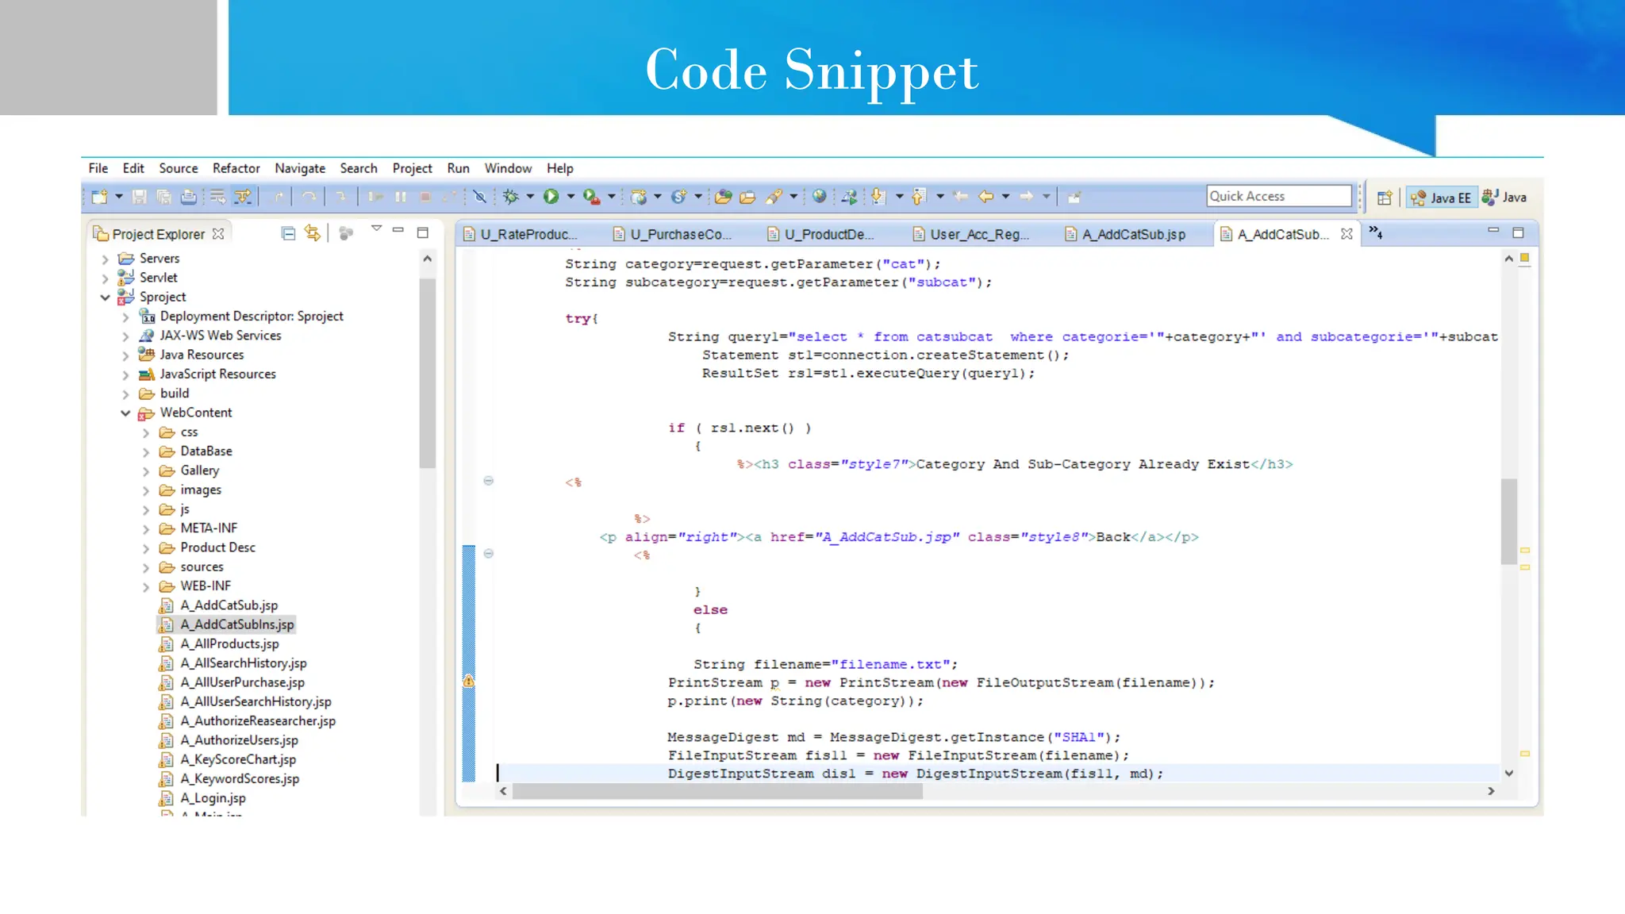Screen dimensions: 1625x914
Task: Show hidden editor tabs list
Action: (x=1376, y=232)
